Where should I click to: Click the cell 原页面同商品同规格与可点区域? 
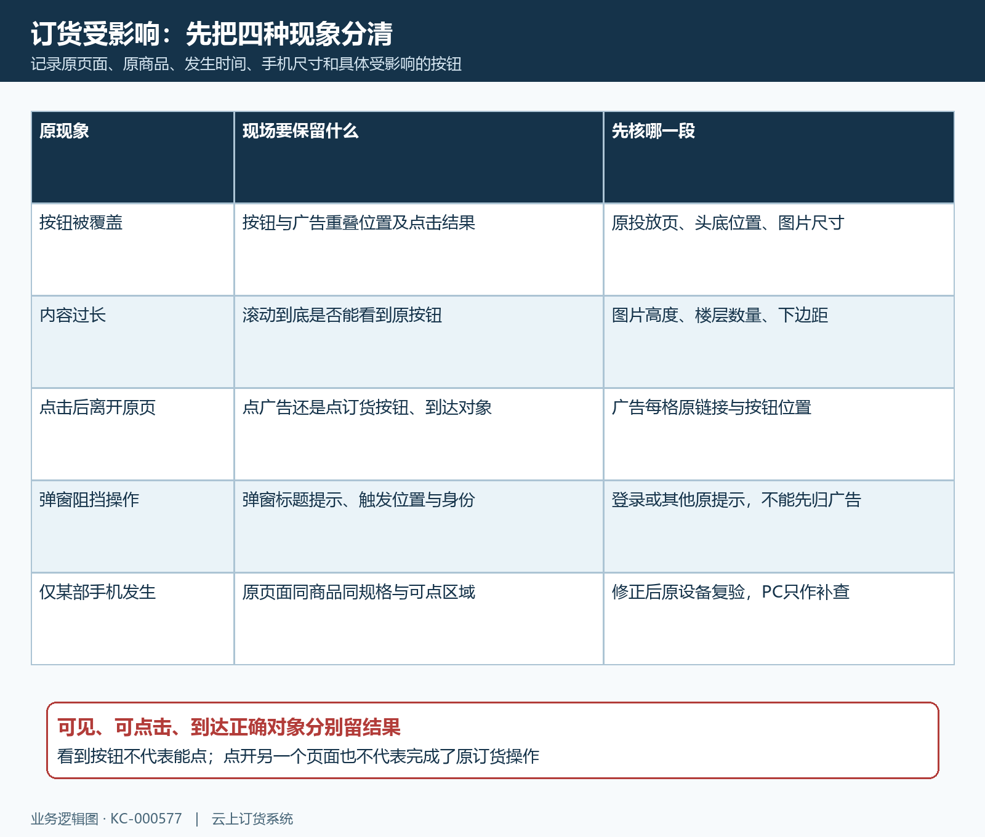click(419, 619)
